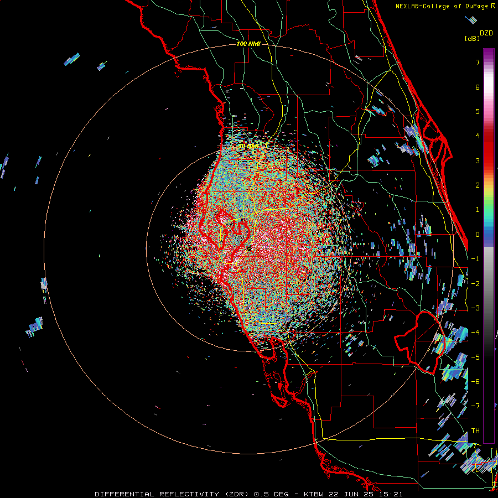
Task: Click the -1 value on the scale
Action: 475,259
